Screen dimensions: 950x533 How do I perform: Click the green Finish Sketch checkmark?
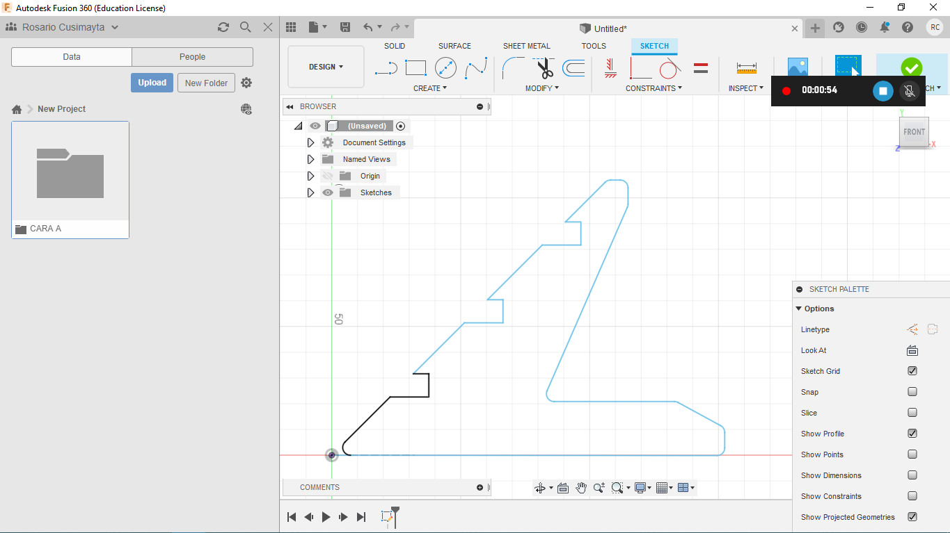(911, 68)
